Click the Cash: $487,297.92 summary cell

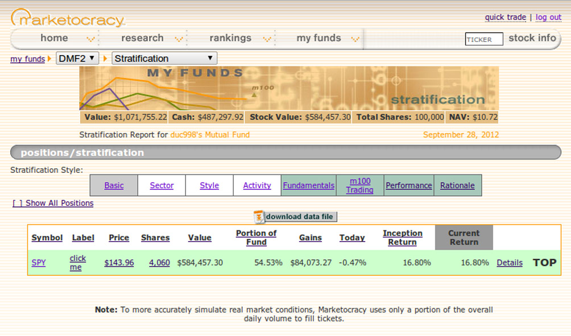[x=207, y=117]
